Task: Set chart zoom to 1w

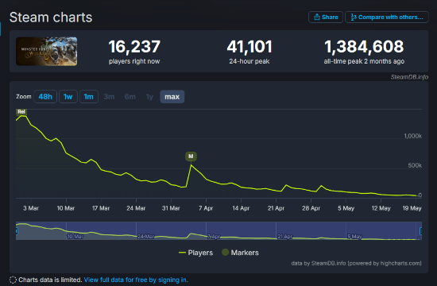Action: point(68,97)
